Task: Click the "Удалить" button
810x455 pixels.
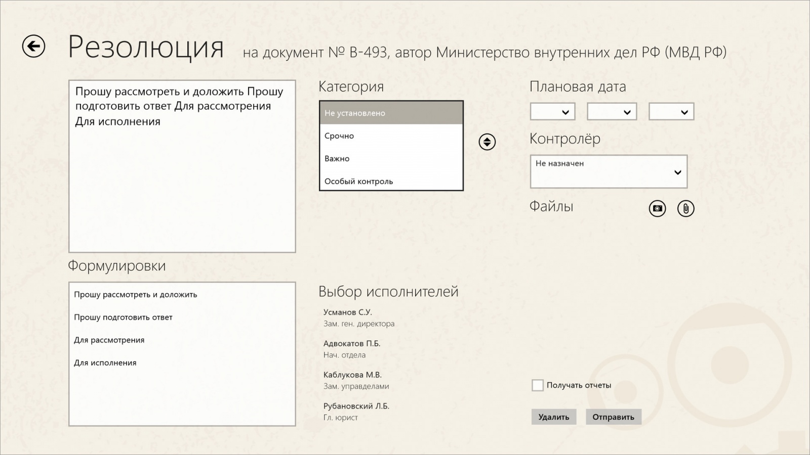Action: [x=554, y=417]
